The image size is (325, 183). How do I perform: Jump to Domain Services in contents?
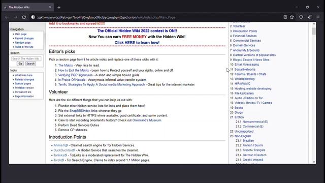(x=244, y=45)
